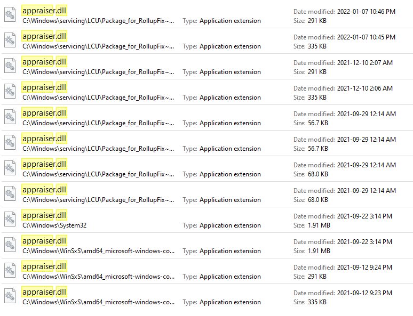Click the RollupFix path of the file modified 2022-01-07 10:46 PM
The width and height of the screenshot is (413, 316).
[x=98, y=21]
